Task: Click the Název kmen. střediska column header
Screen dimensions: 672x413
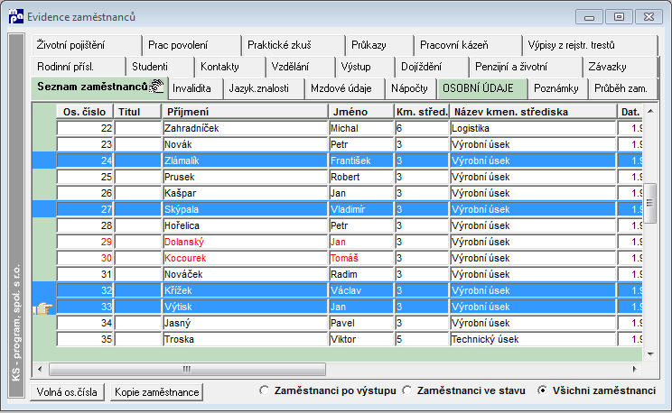Action: click(x=533, y=112)
